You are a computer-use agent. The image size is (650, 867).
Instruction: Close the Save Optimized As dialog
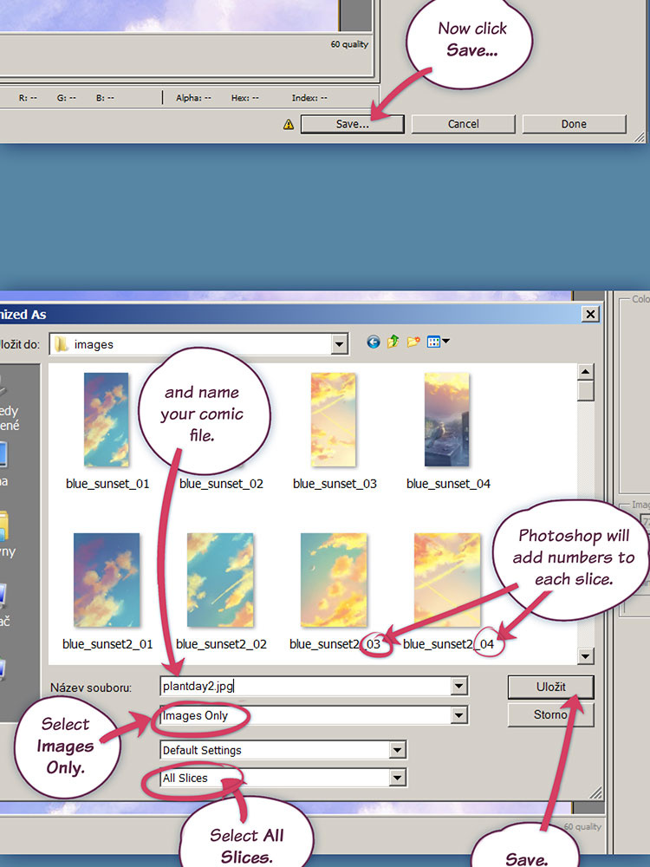pos(590,314)
